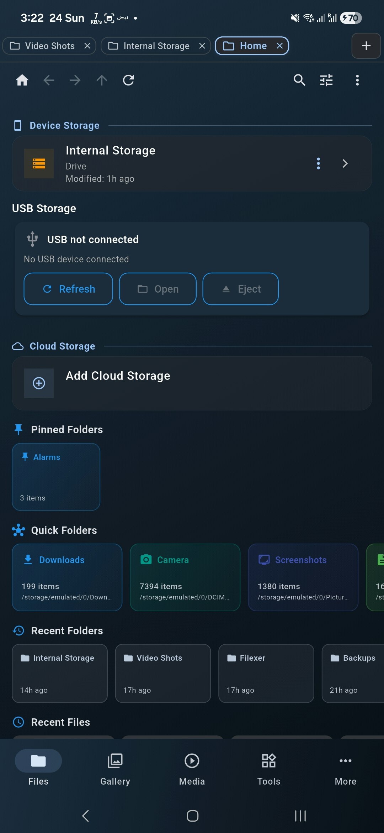Open the Internal Storage drive entry

pos(192,163)
